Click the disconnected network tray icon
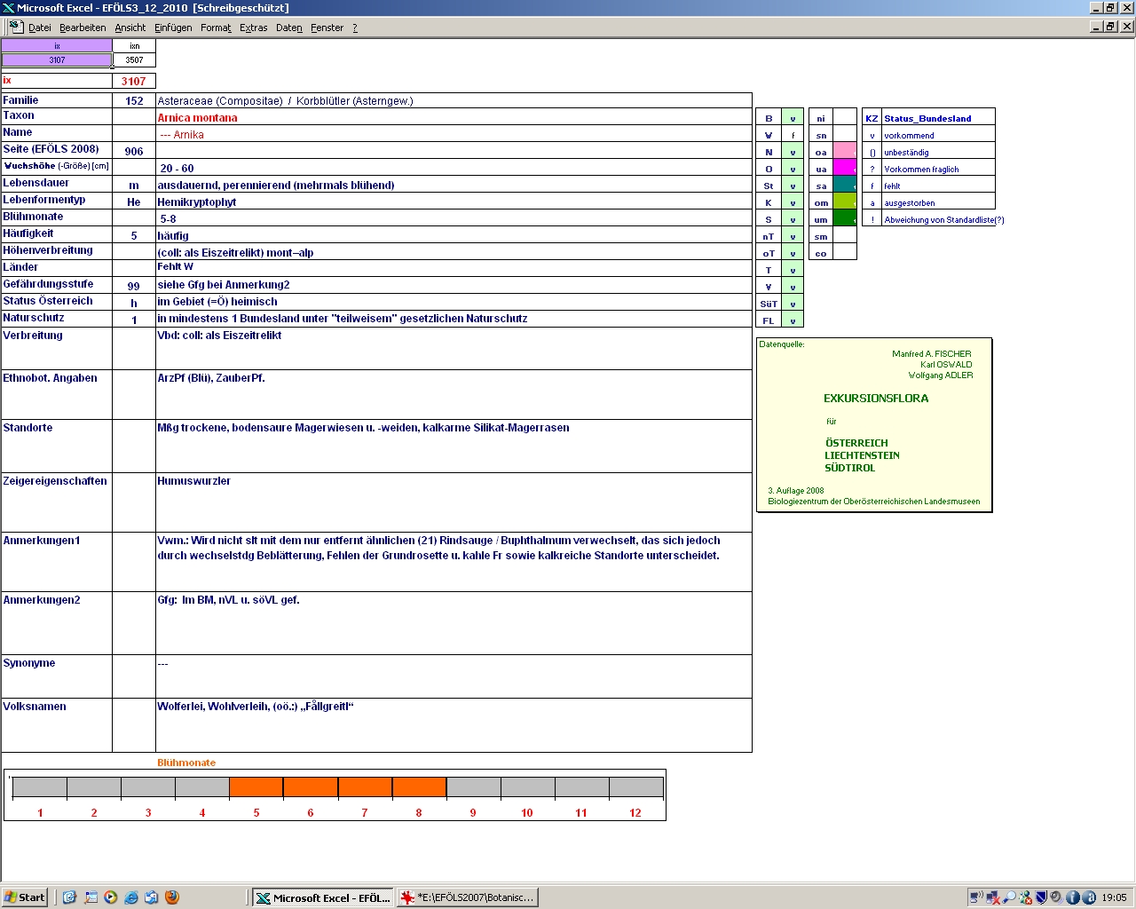 [993, 897]
